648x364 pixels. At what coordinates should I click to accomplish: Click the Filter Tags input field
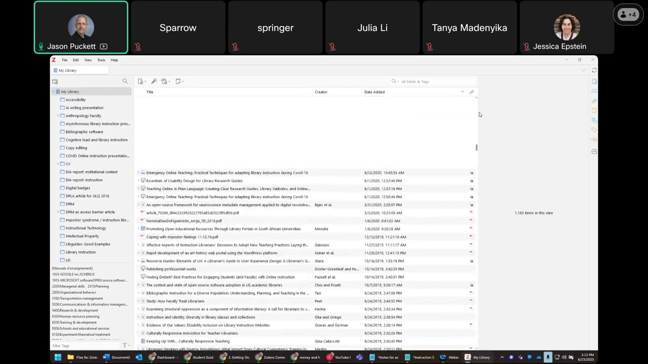point(86,346)
